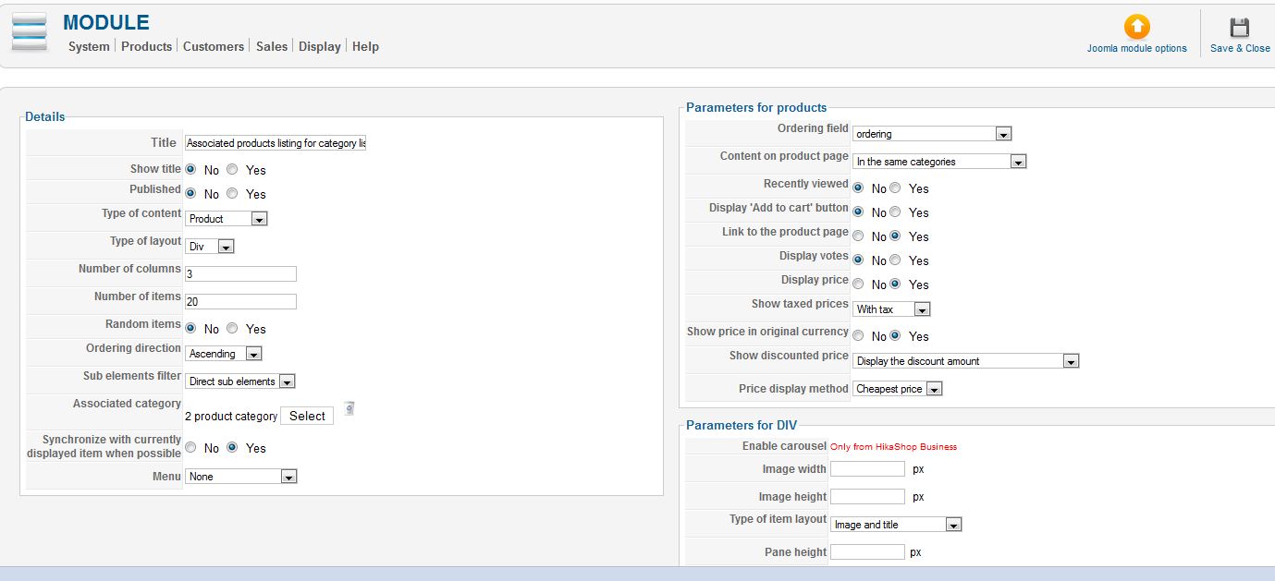1275x581 pixels.
Task: Enable Display 'Add to cart' button Yes option
Action: coord(895,212)
